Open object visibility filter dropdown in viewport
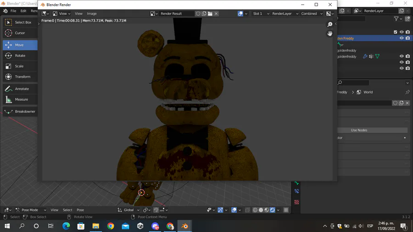The height and width of the screenshot is (232, 413). pos(211,210)
